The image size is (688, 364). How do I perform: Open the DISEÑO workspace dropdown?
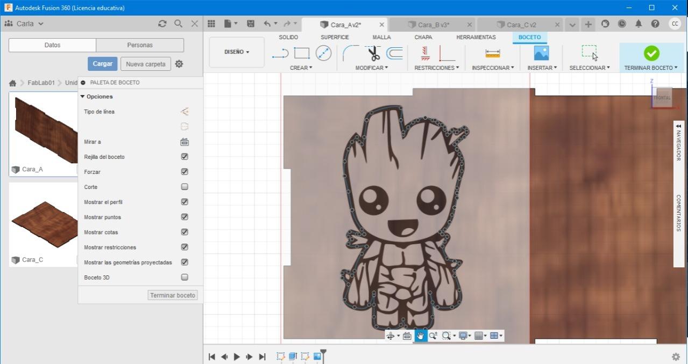click(237, 52)
